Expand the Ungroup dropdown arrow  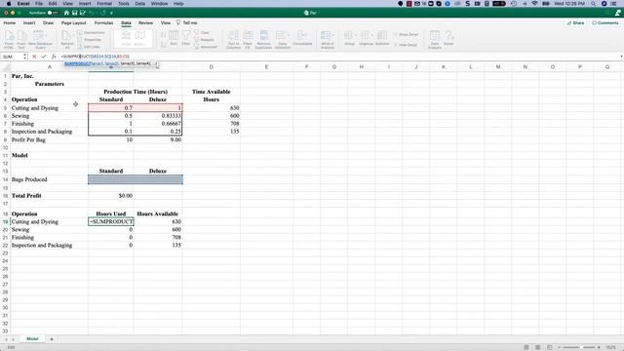click(x=371, y=35)
